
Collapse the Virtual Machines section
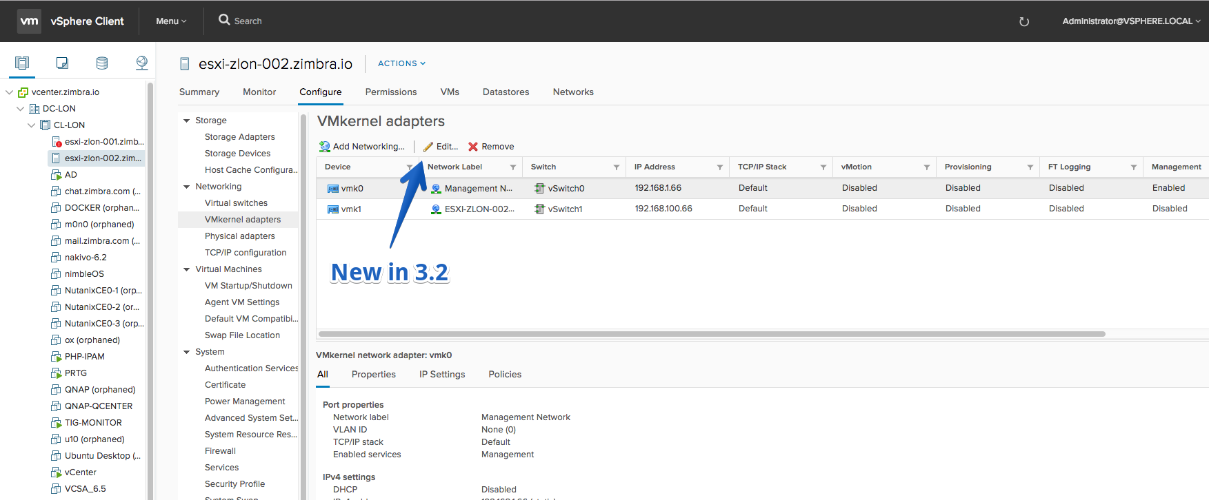[186, 269]
